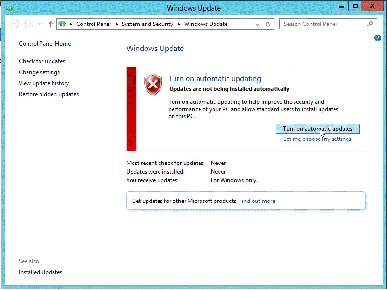The height and width of the screenshot is (290, 387).
Task: Expand the breadcrumb arrow after Control Panel
Action: (x=117, y=24)
